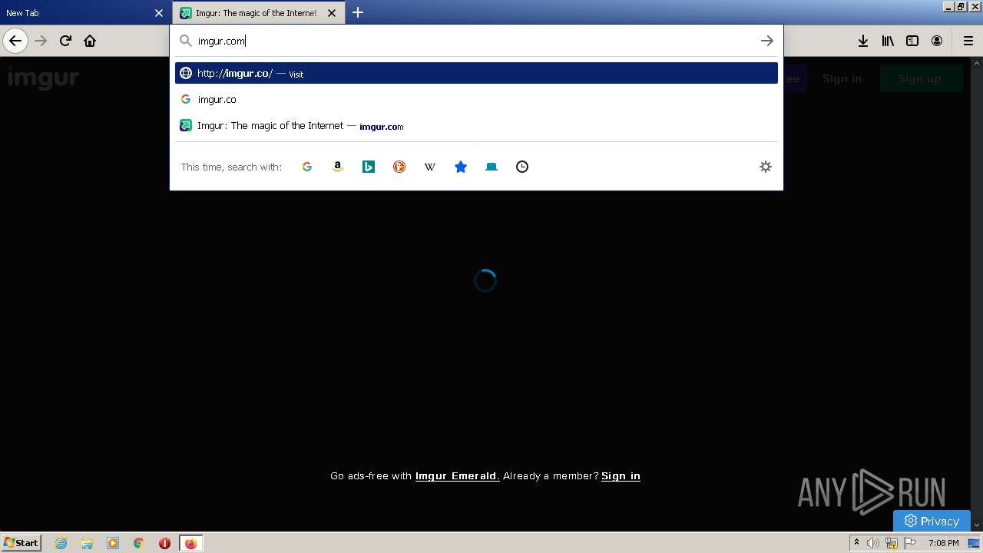Launch Internet Explorer from taskbar
Screen dimensions: 983x553
(61, 543)
